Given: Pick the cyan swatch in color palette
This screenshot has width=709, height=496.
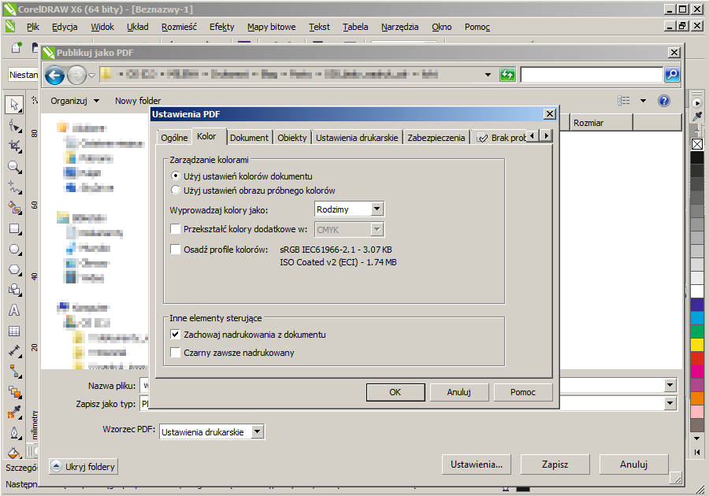Looking at the screenshot, I should click(697, 317).
